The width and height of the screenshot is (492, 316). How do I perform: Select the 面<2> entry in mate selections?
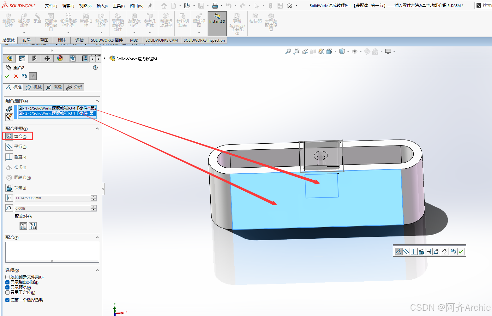pos(57,113)
